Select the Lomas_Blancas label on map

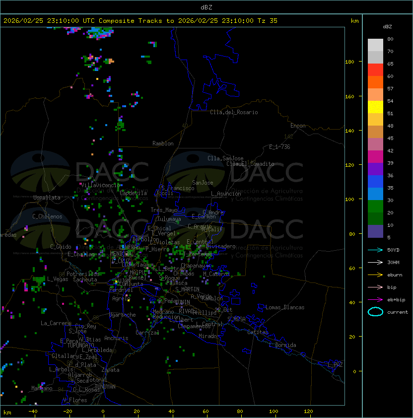285,307
